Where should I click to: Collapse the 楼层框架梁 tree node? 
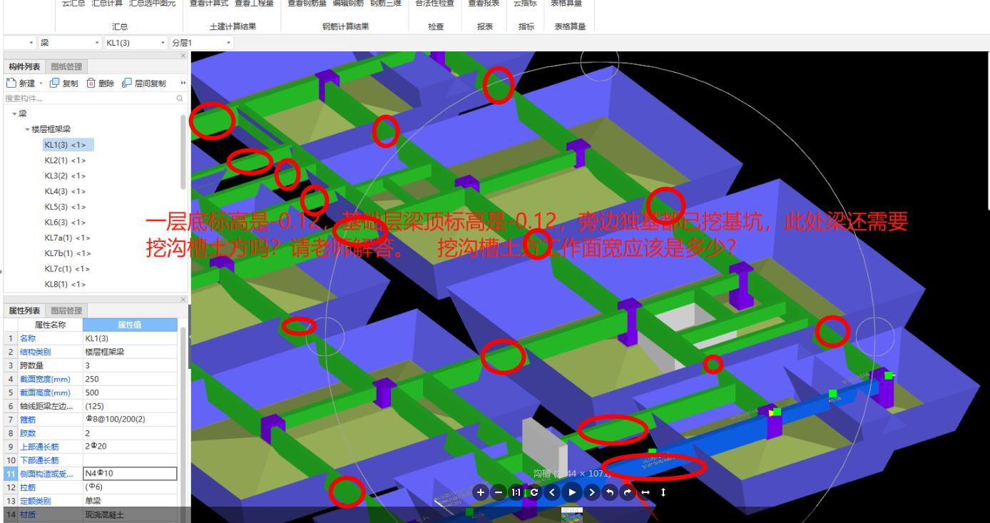point(27,129)
